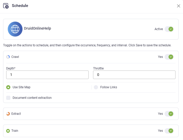
Task: Click the Crawl progress icon
Action: [8, 57]
